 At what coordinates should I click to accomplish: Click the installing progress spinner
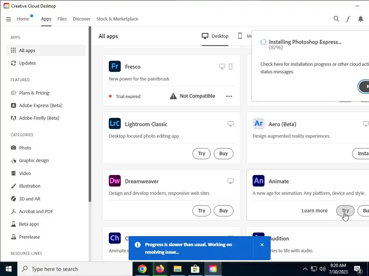pyautogui.click(x=263, y=42)
